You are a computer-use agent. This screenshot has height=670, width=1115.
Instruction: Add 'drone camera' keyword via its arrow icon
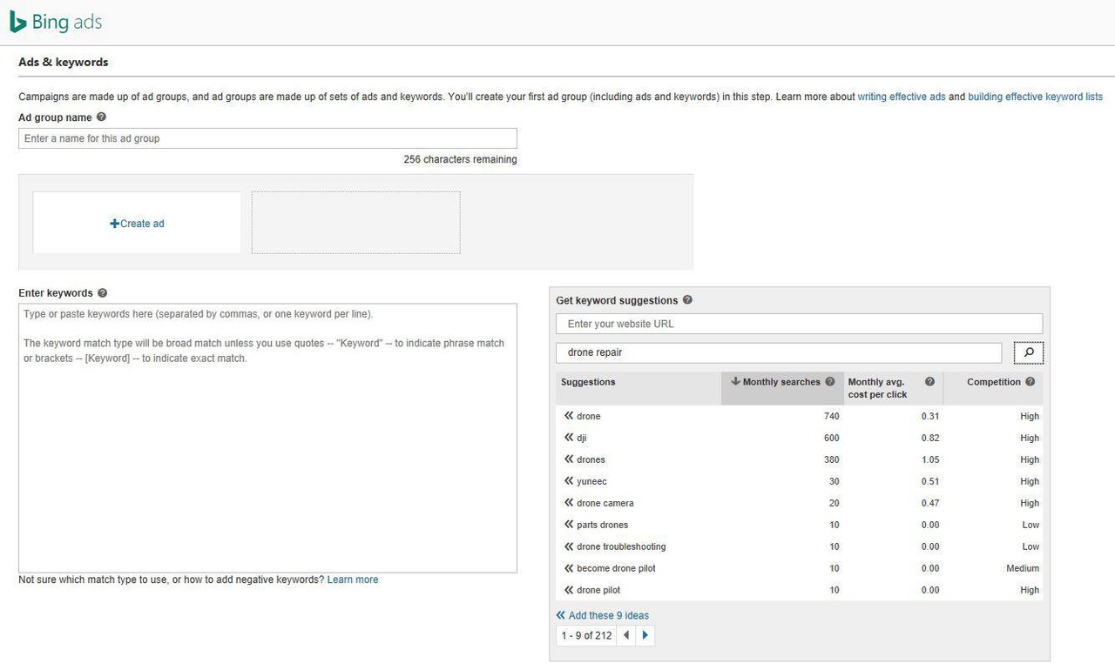click(x=569, y=503)
